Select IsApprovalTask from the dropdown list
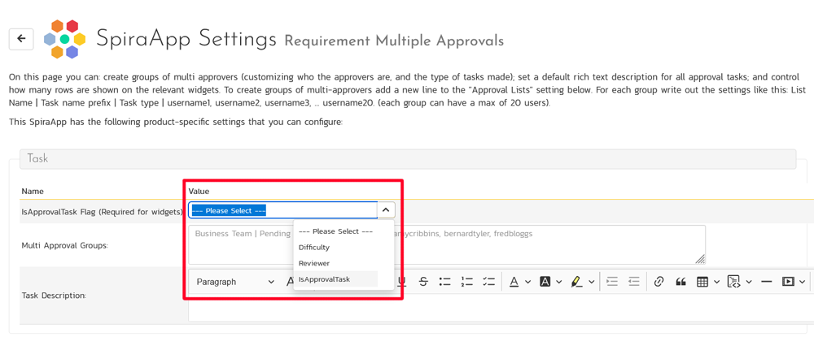This screenshot has height=341, width=814. 324,279
